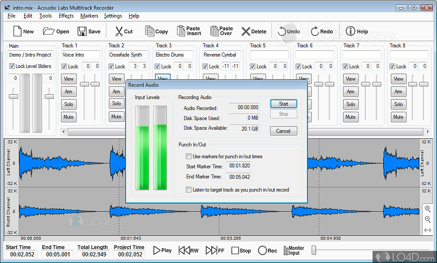Cancel the Record Audio dialog

(x=283, y=131)
